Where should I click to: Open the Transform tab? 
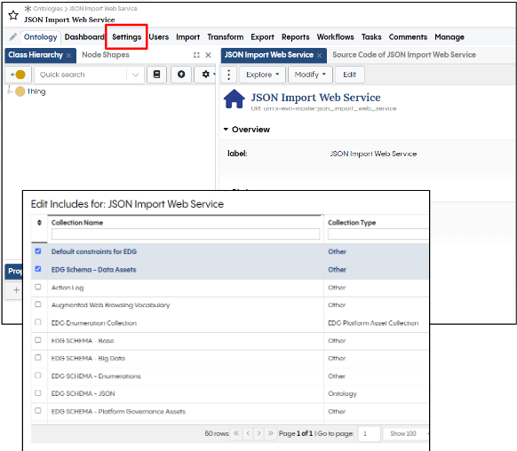[x=226, y=37]
